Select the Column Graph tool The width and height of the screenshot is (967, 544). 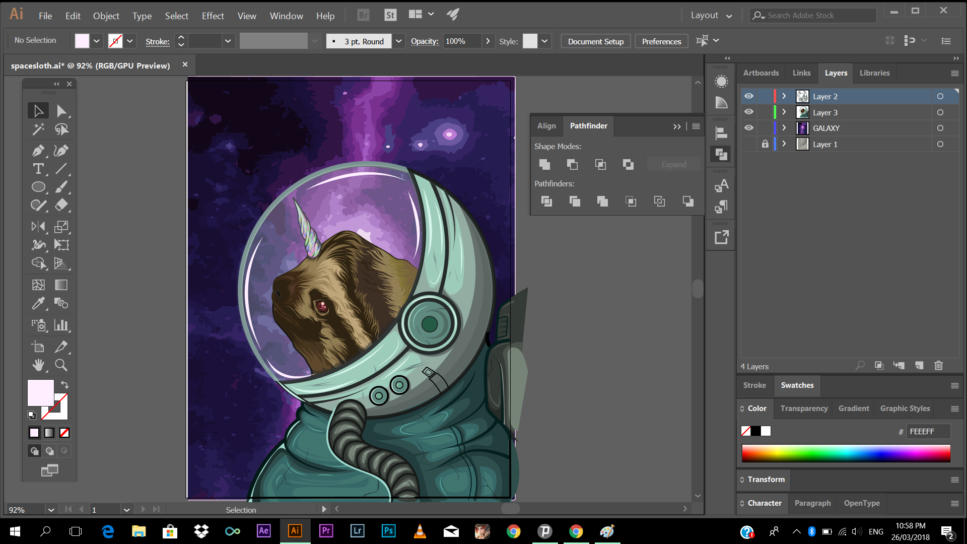(61, 325)
